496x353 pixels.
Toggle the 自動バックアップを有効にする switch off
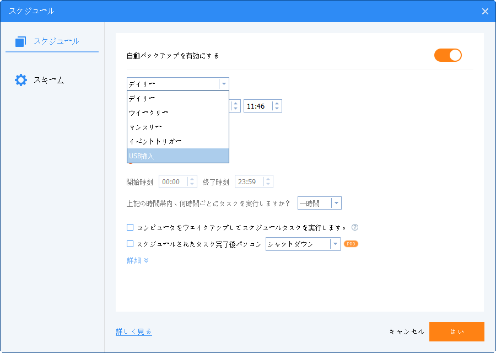[448, 55]
